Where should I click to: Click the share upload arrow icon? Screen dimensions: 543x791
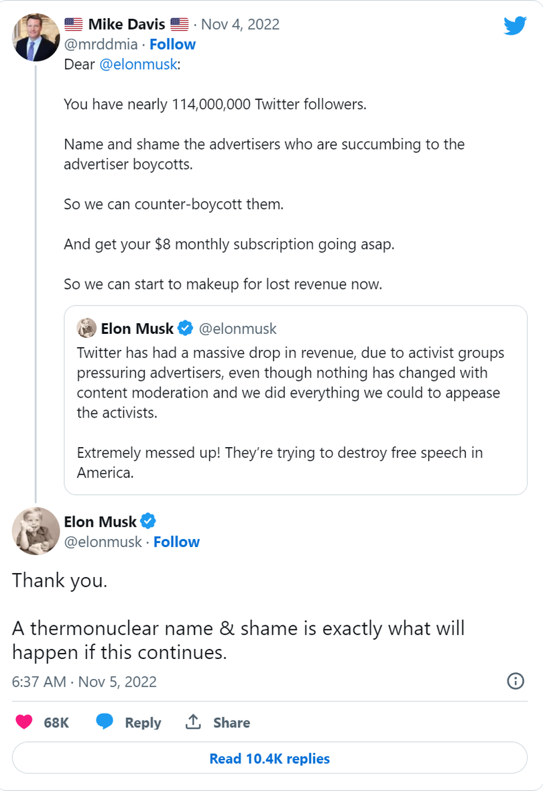click(x=193, y=722)
